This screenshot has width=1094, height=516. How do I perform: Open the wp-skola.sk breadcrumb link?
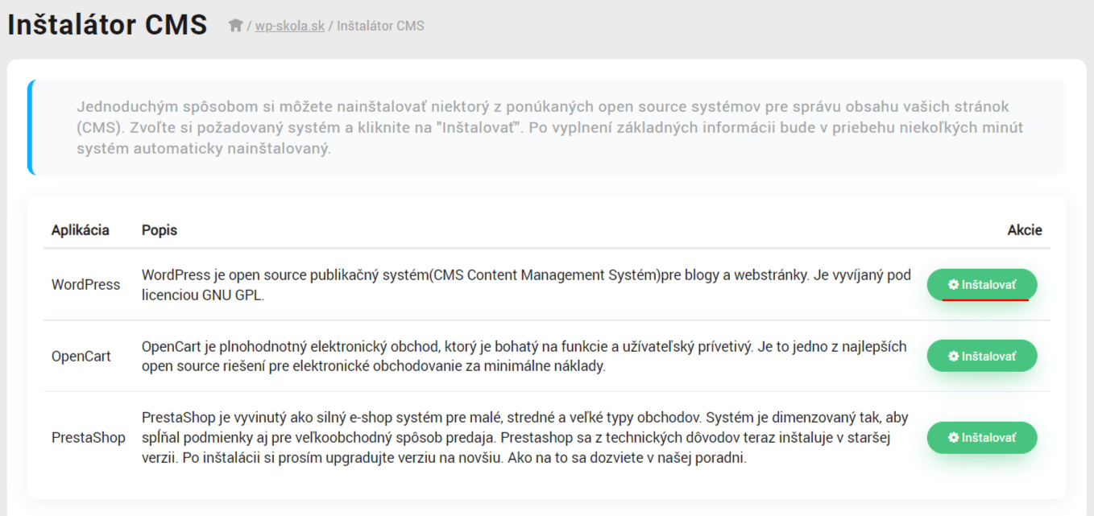(290, 26)
